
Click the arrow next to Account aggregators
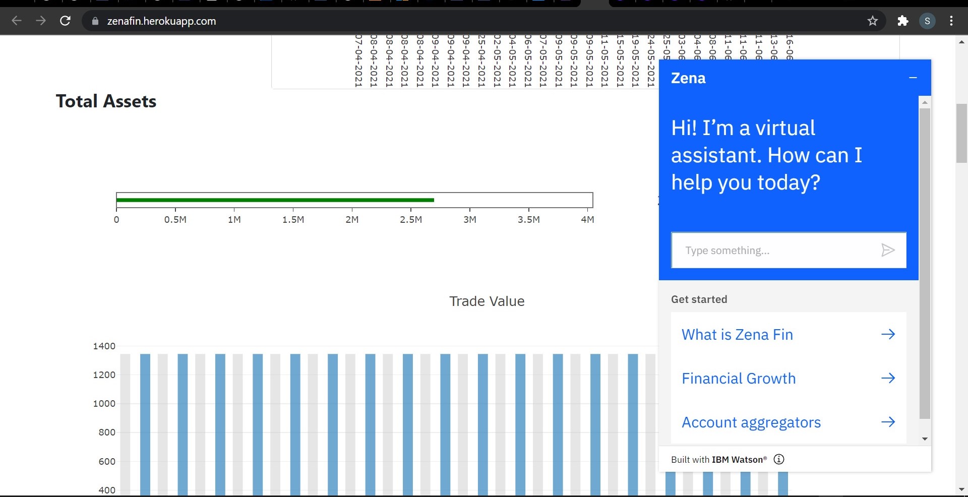888,422
